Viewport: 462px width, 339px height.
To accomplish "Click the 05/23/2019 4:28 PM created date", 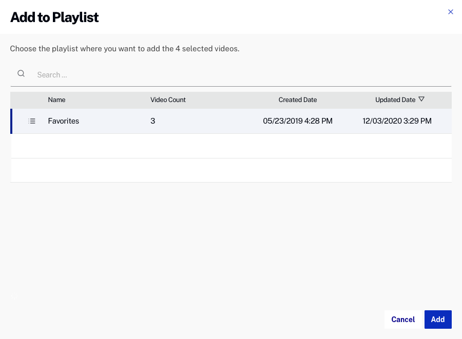I will [x=298, y=122].
